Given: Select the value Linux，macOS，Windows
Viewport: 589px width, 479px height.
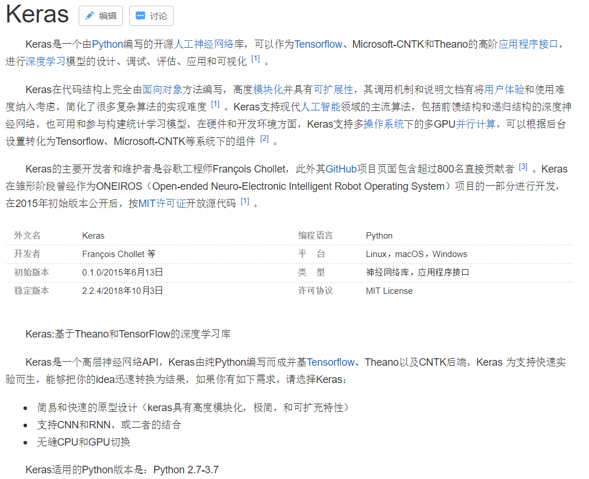Looking at the screenshot, I should click(417, 254).
